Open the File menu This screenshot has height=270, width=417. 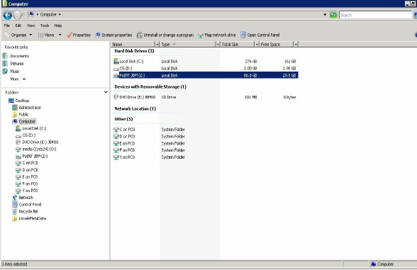[7, 26]
